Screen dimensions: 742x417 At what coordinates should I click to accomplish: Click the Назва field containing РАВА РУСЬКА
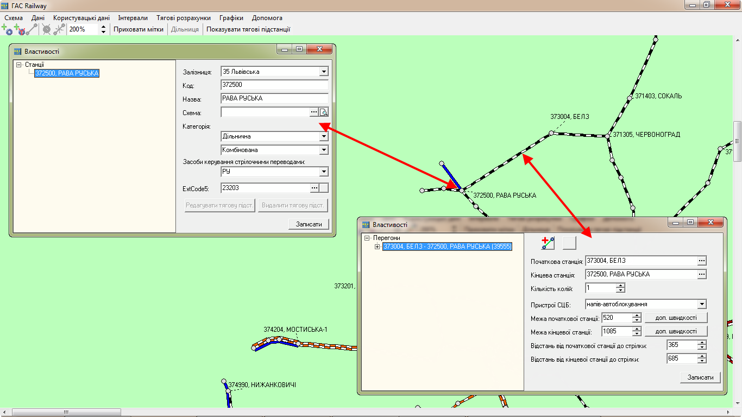pos(274,99)
